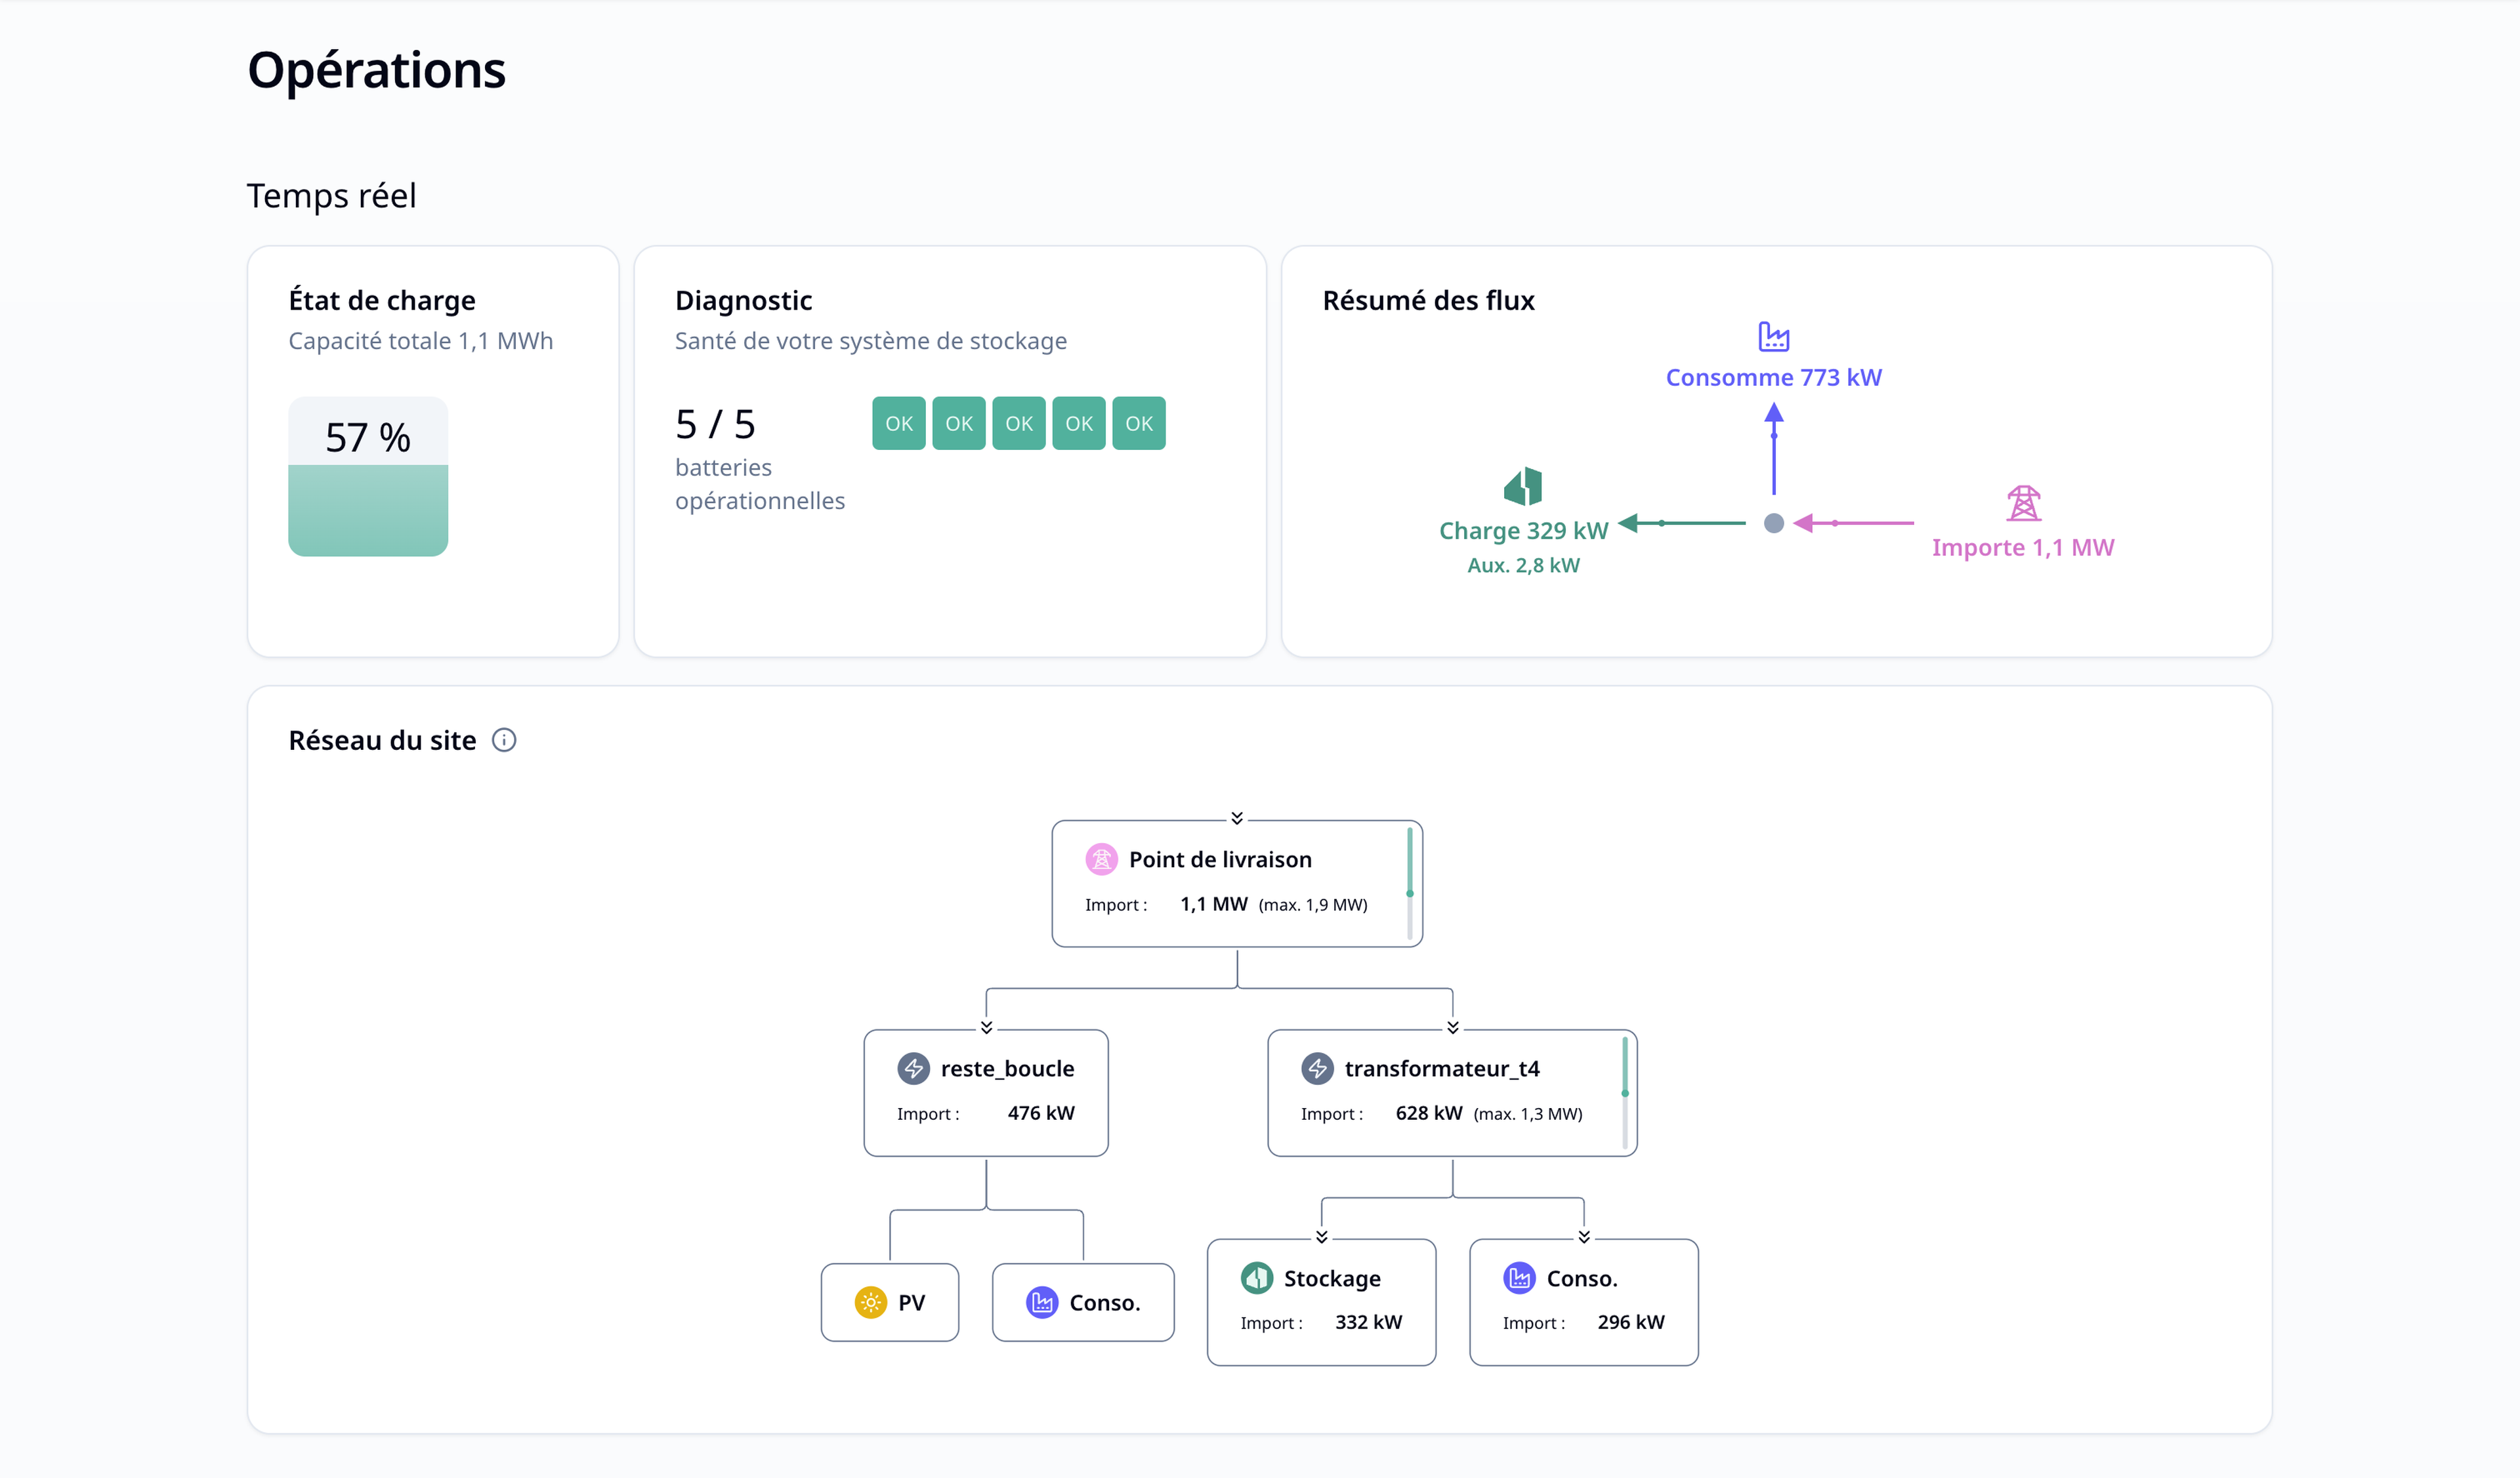Click the yellow sun icon in PV node
This screenshot has width=2520, height=1478.
(x=871, y=1302)
